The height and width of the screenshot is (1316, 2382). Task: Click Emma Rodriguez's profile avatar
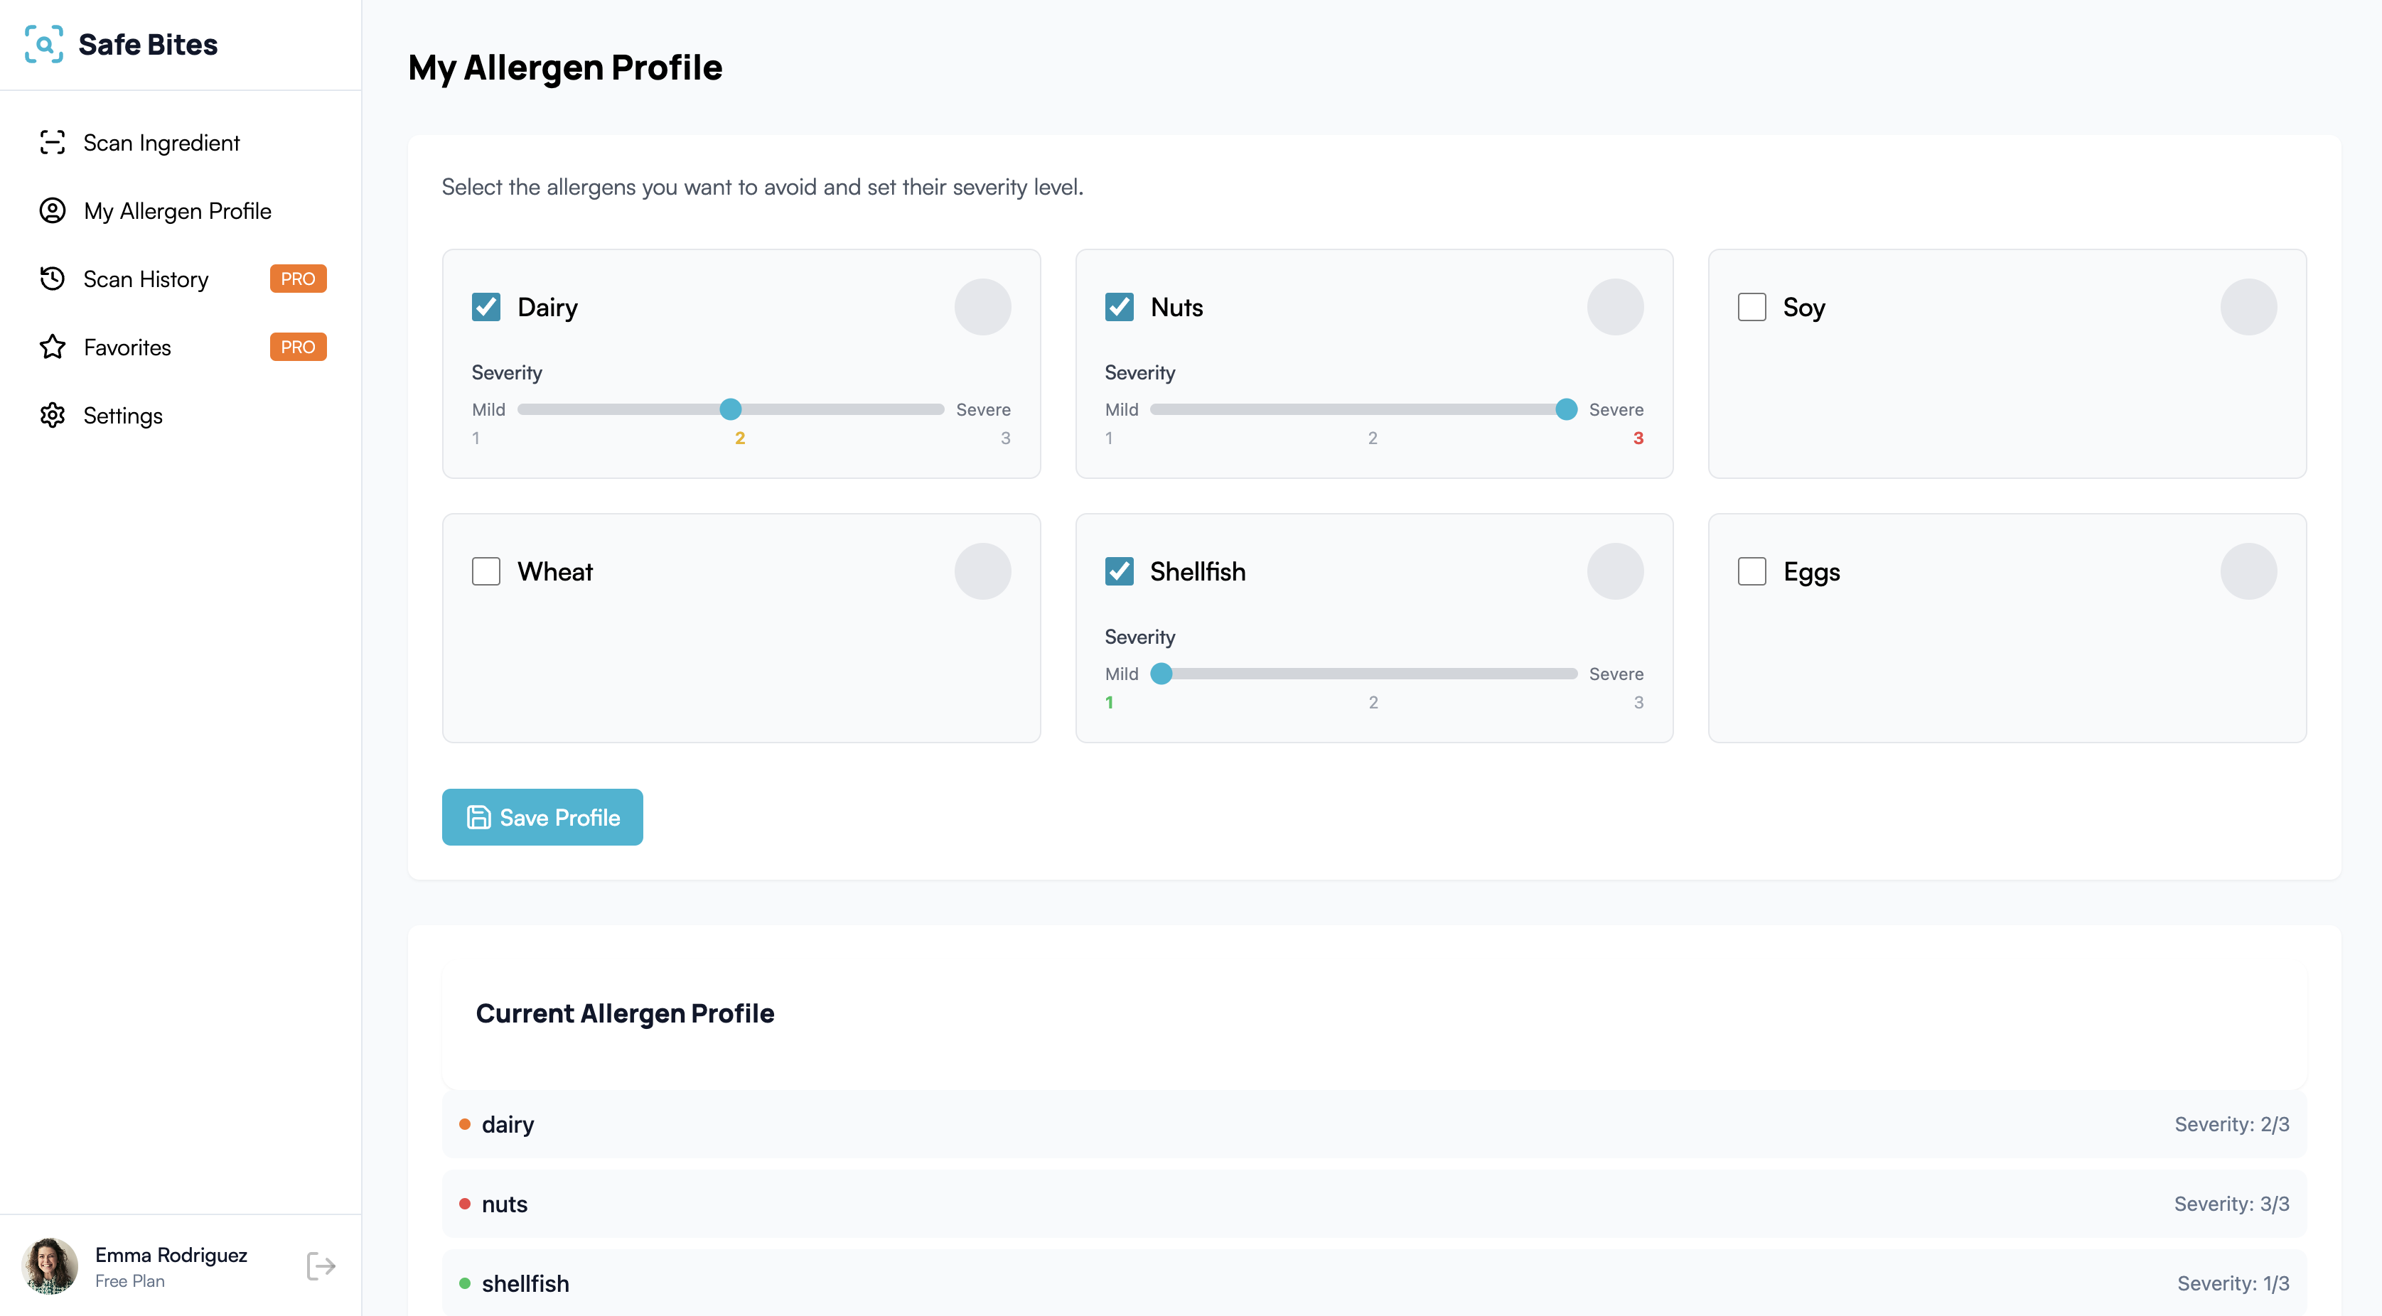[50, 1266]
